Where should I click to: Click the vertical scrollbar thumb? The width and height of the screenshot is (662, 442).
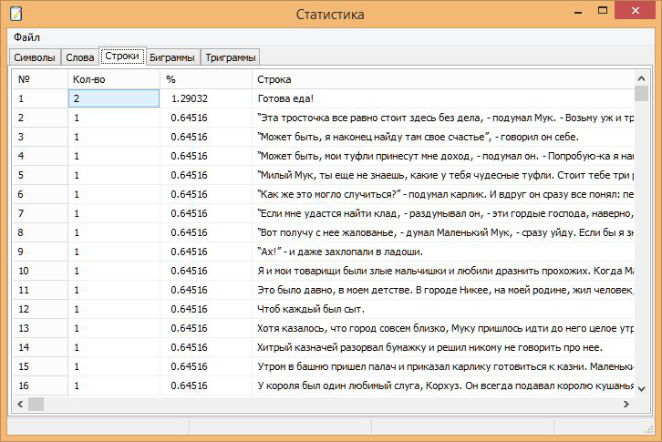pos(641,93)
